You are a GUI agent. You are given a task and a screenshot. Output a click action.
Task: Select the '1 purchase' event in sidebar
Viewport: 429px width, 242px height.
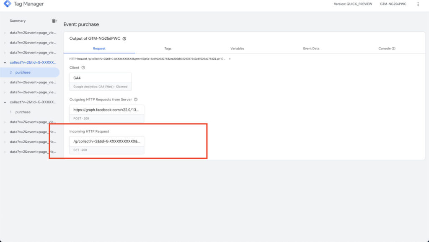[x=23, y=112]
